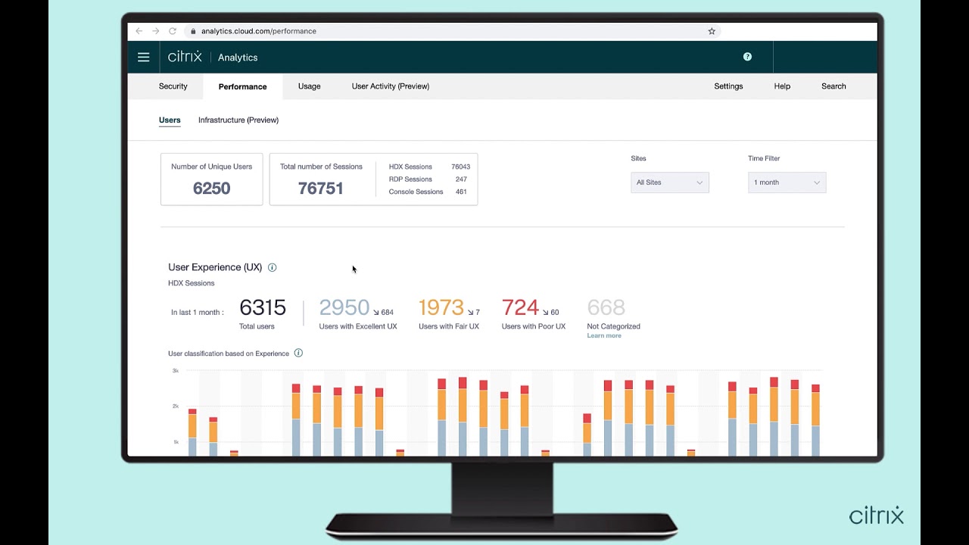Click the Analytics title in header

[238, 58]
